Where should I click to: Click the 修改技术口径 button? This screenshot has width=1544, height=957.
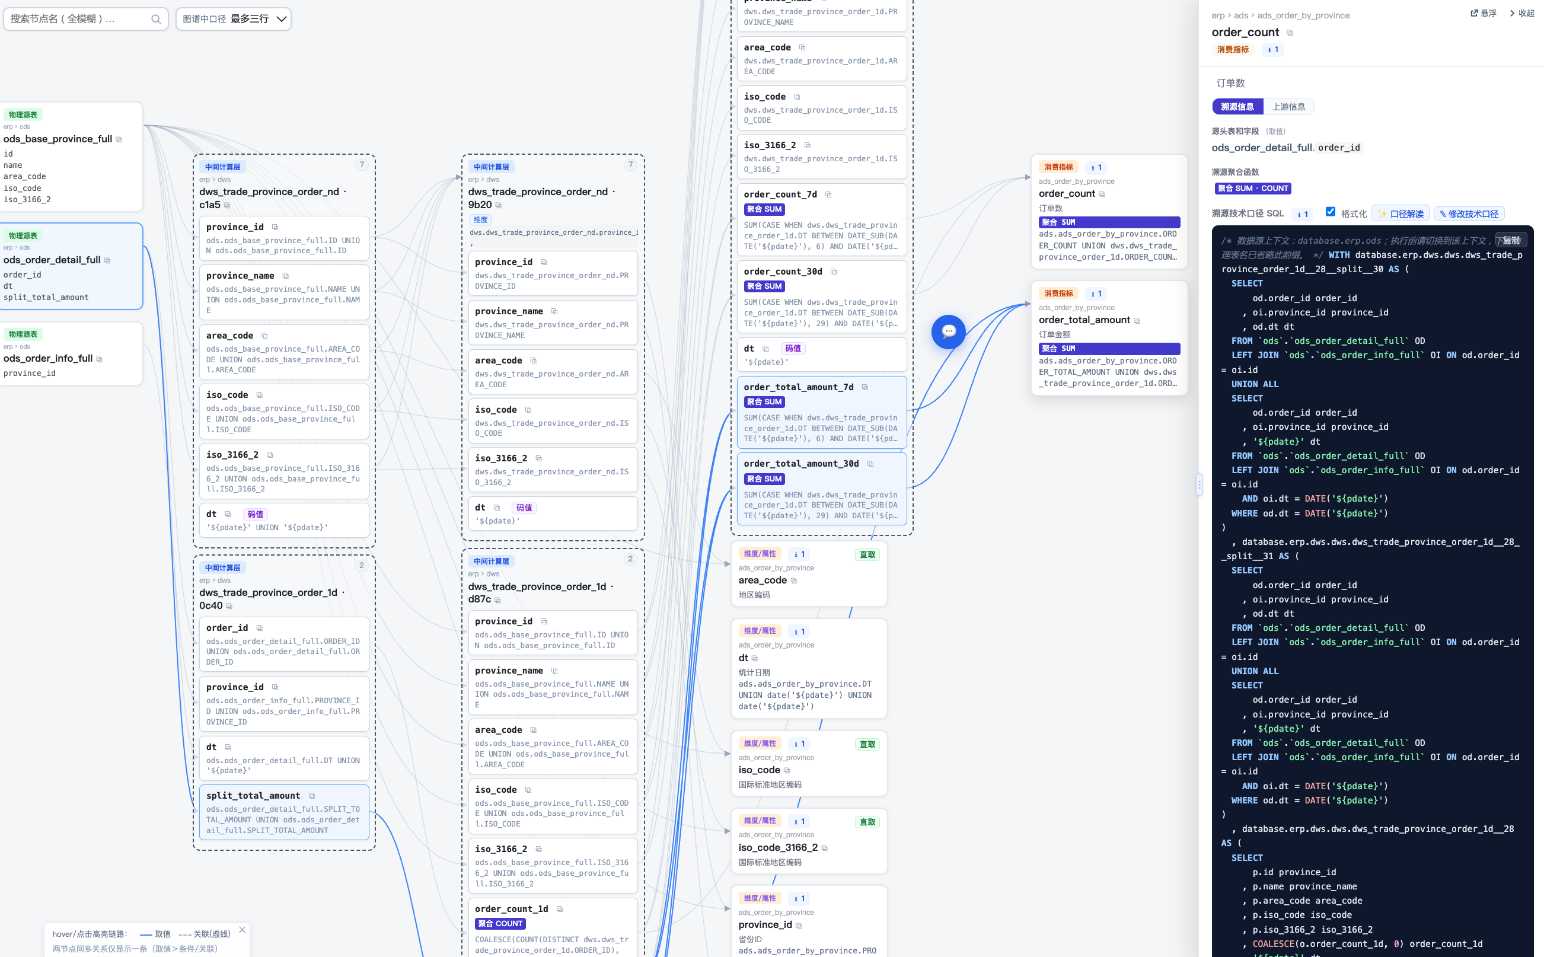click(x=1469, y=214)
